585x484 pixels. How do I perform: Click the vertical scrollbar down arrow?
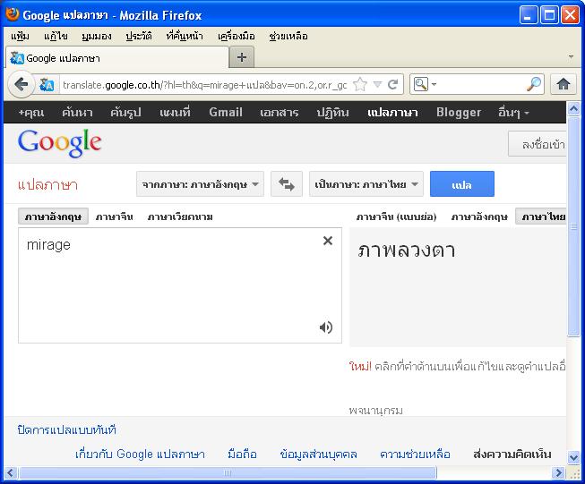[x=573, y=457]
